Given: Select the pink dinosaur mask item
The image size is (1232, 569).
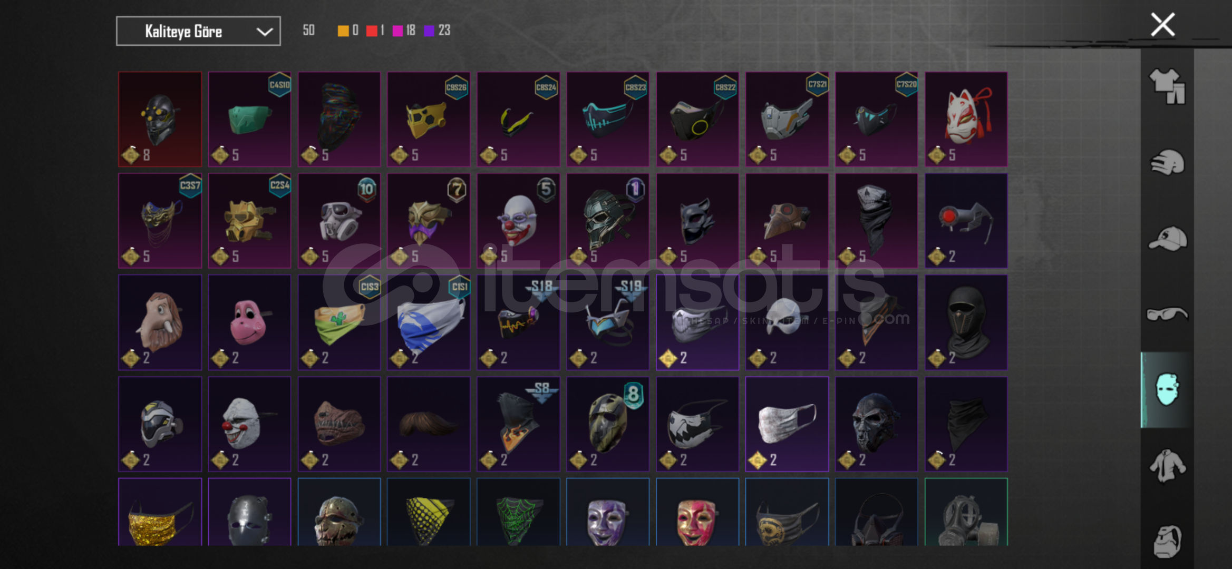Looking at the screenshot, I should 249,322.
